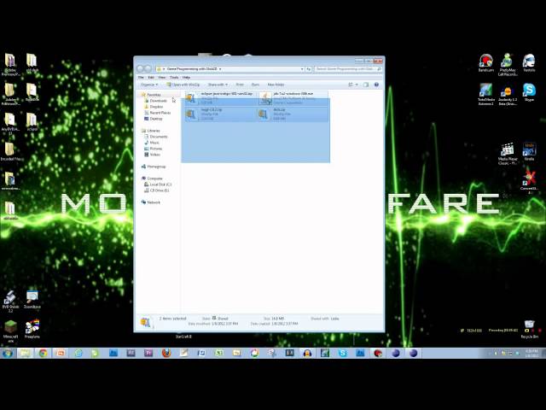Launch Google Chrome from the taskbar
Image resolution: width=546 pixels, height=410 pixels.
tap(44, 353)
